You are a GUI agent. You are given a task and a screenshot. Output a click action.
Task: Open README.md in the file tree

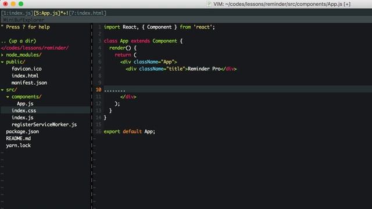point(18,138)
